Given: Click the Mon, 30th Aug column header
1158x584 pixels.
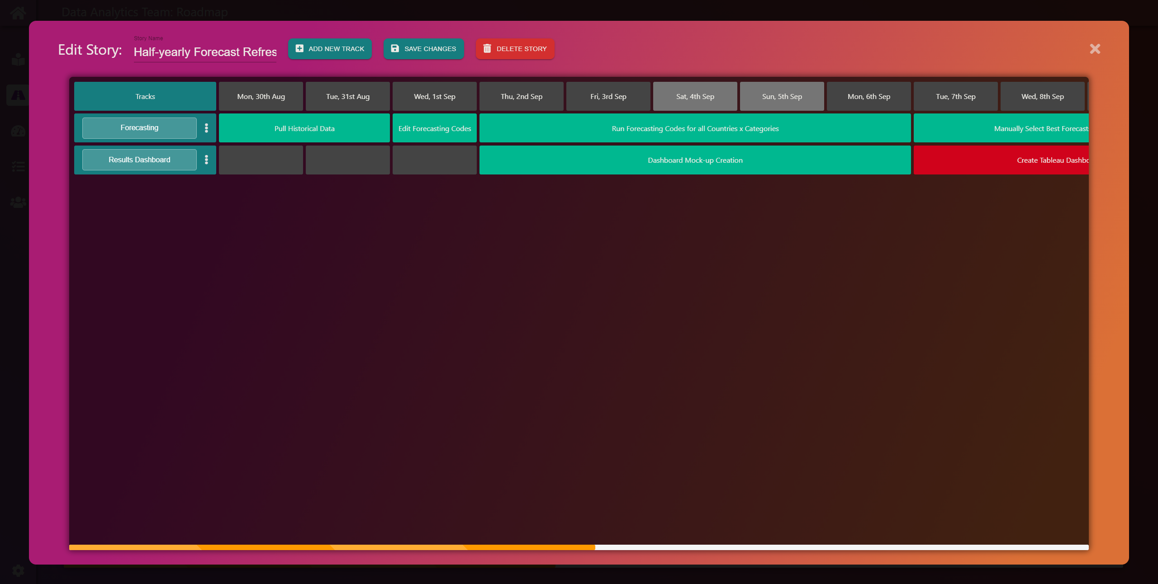Looking at the screenshot, I should point(261,96).
